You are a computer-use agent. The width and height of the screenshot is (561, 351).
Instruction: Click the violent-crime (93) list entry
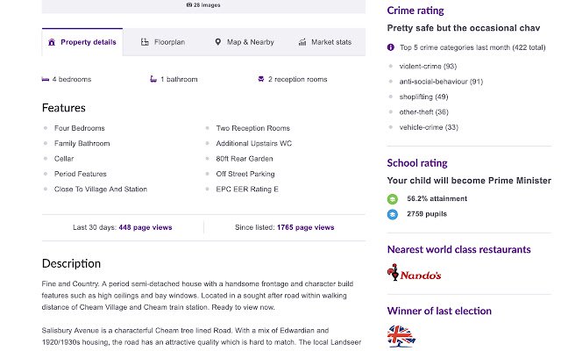[428, 67]
